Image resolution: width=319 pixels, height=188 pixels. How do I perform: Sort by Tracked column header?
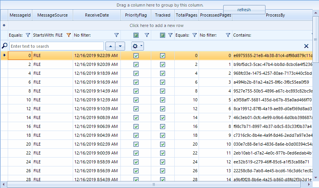click(x=162, y=15)
